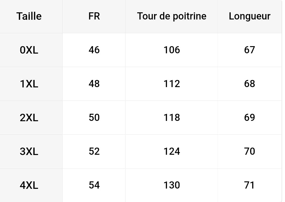Click length value 71
Viewport: 285px width, 202px height.
click(250, 185)
